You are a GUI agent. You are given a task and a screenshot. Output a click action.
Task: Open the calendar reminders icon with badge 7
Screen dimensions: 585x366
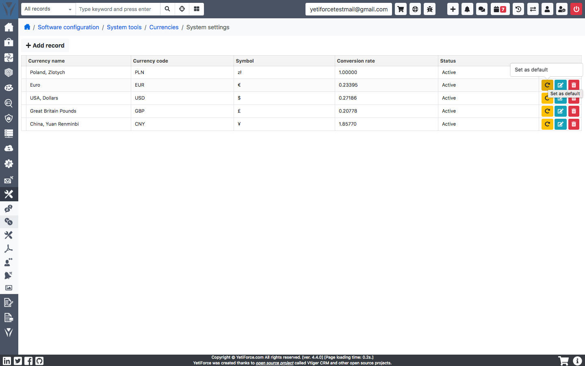click(500, 9)
